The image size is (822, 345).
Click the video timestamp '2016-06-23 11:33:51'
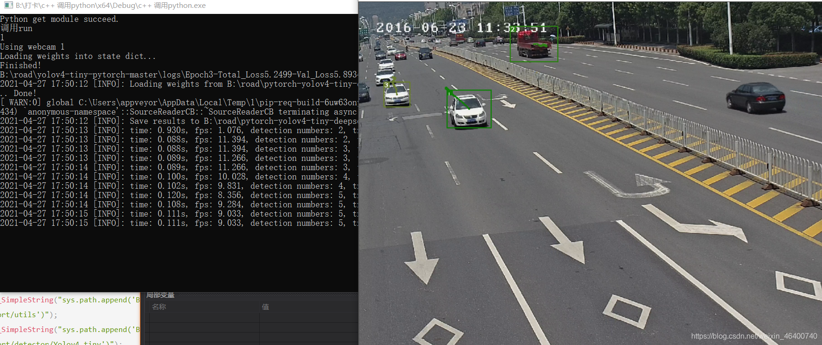click(x=461, y=28)
